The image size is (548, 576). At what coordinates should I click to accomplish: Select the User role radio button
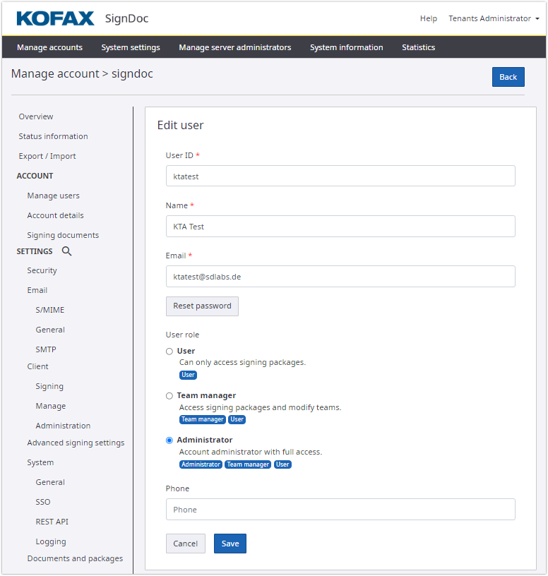pyautogui.click(x=169, y=351)
